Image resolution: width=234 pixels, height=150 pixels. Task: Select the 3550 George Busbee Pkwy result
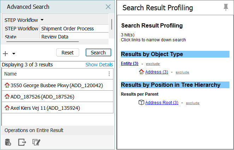[57, 85]
